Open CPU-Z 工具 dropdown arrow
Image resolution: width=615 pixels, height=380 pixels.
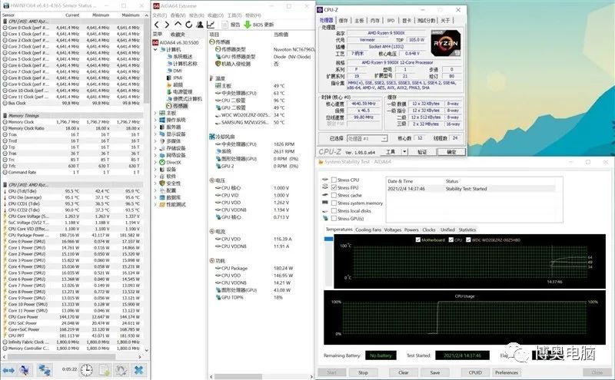coord(405,151)
